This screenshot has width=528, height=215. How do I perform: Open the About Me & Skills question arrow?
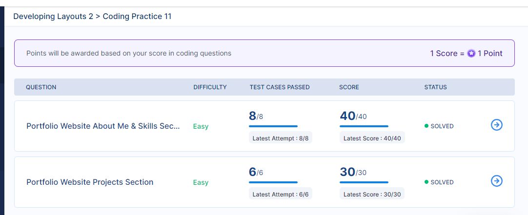[x=497, y=125]
